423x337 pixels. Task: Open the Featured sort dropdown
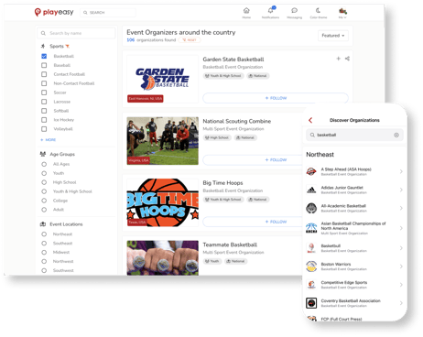point(332,36)
